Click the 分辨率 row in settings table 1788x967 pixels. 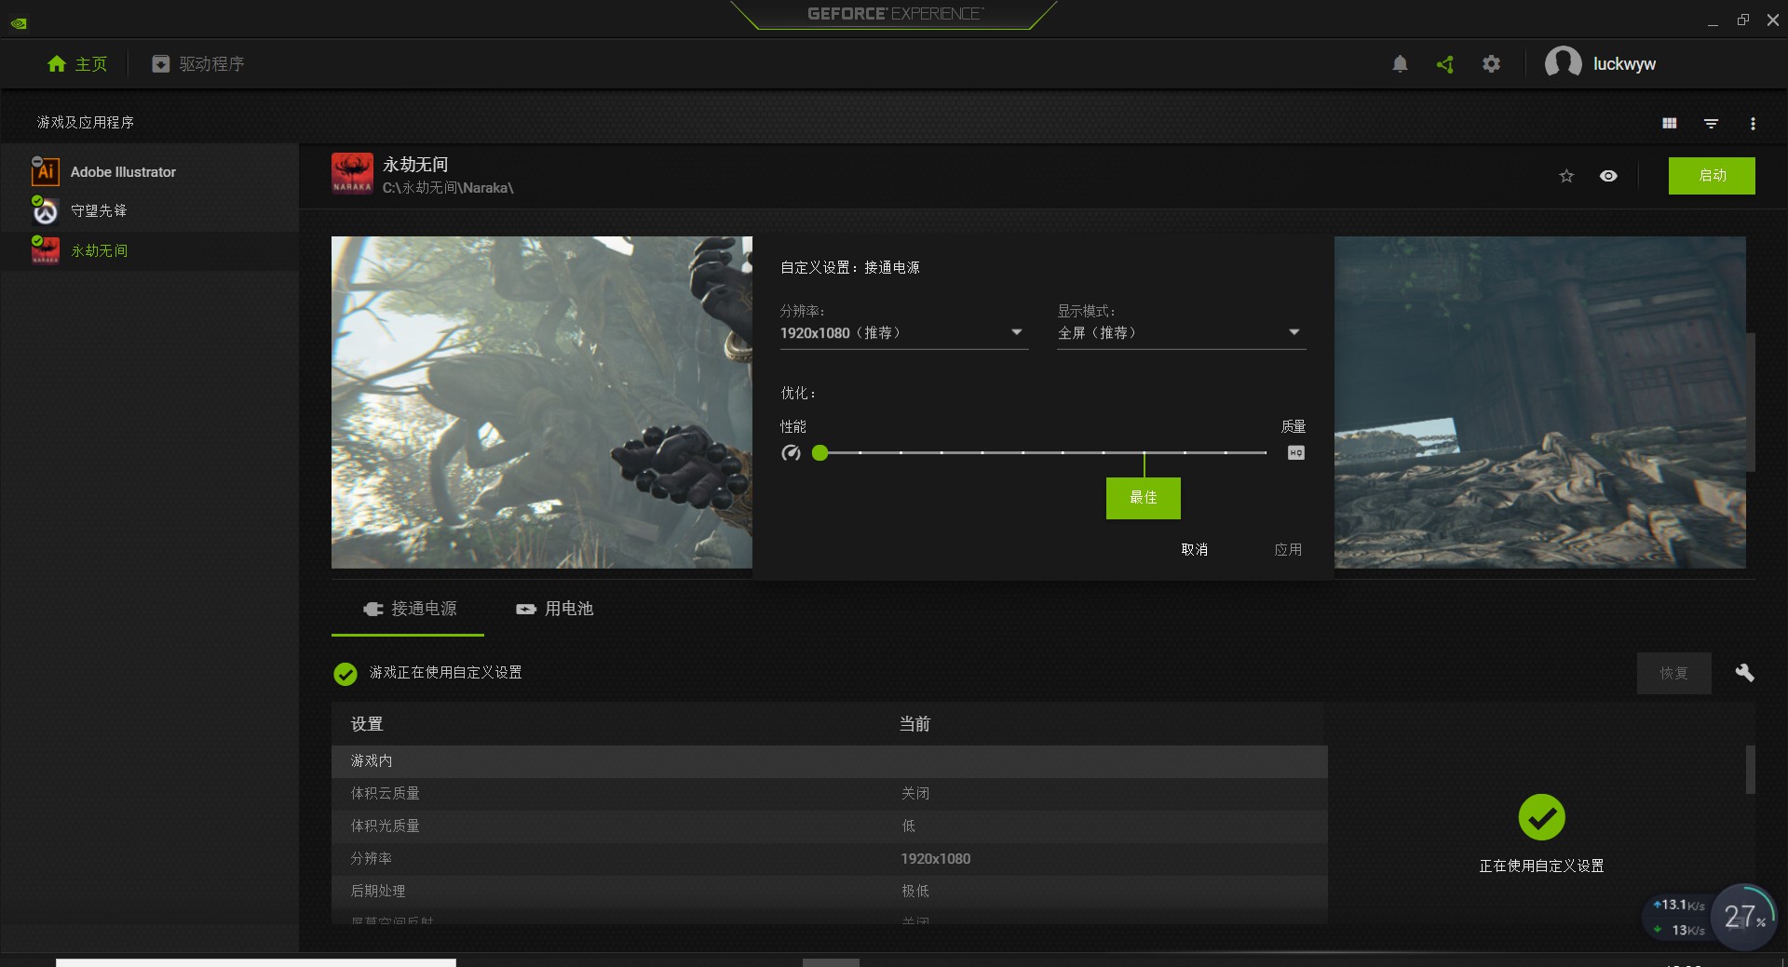click(829, 859)
